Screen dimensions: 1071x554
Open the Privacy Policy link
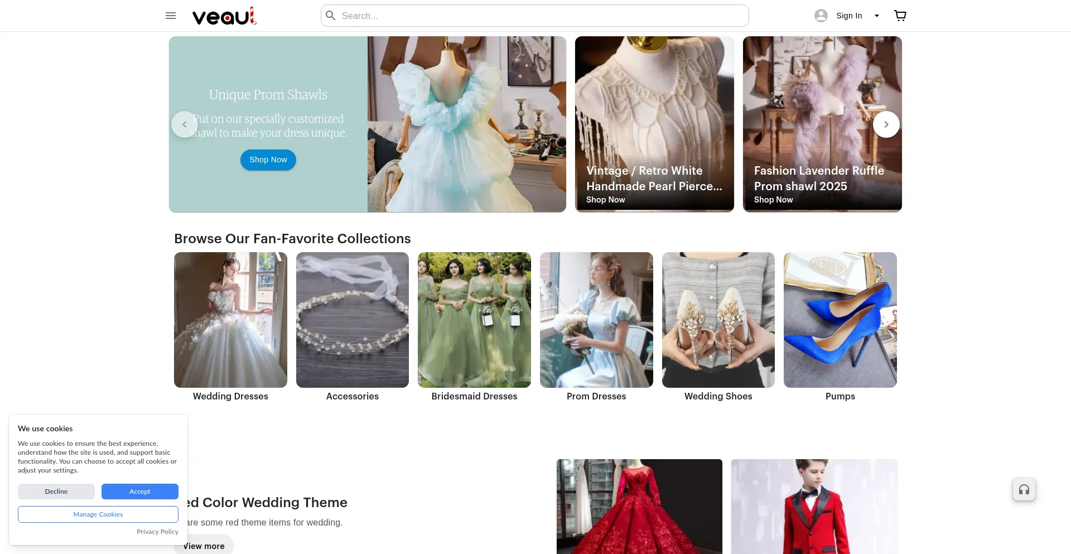pyautogui.click(x=157, y=532)
